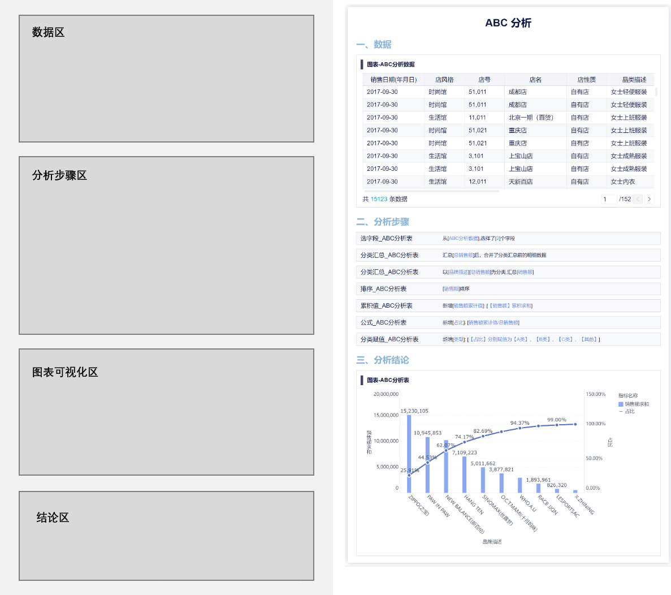The width and height of the screenshot is (671, 595).
Task: Click the 公式_ABC分析表 step row
Action: tap(508, 322)
